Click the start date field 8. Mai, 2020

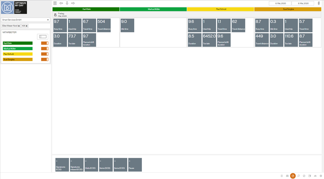[279, 3]
